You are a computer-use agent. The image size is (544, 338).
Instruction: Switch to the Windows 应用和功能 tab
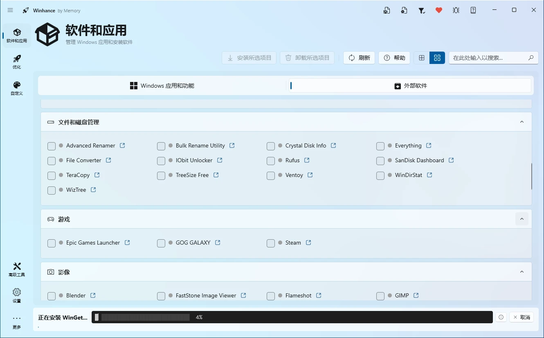(x=163, y=86)
